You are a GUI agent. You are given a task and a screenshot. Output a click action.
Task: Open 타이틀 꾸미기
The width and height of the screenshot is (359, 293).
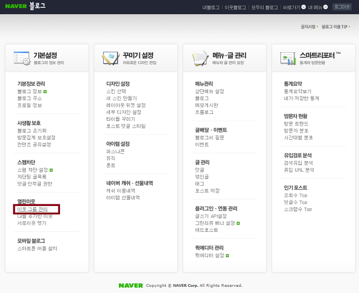(x=121, y=119)
